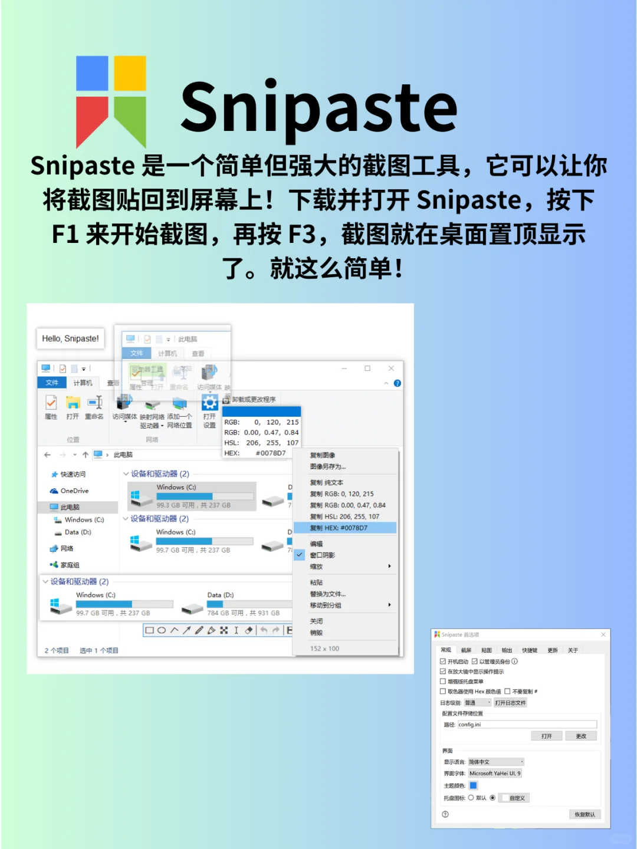Switch to the 截屏 preferences tab
637x849 pixels.
pos(467,650)
